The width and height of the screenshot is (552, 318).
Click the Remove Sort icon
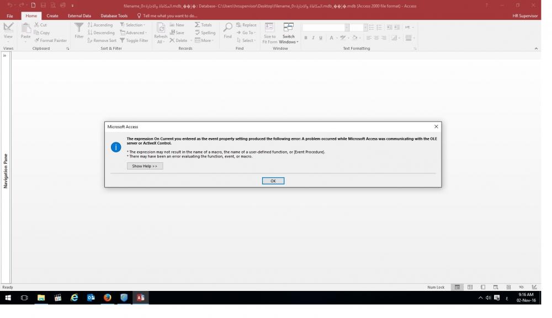click(90, 40)
